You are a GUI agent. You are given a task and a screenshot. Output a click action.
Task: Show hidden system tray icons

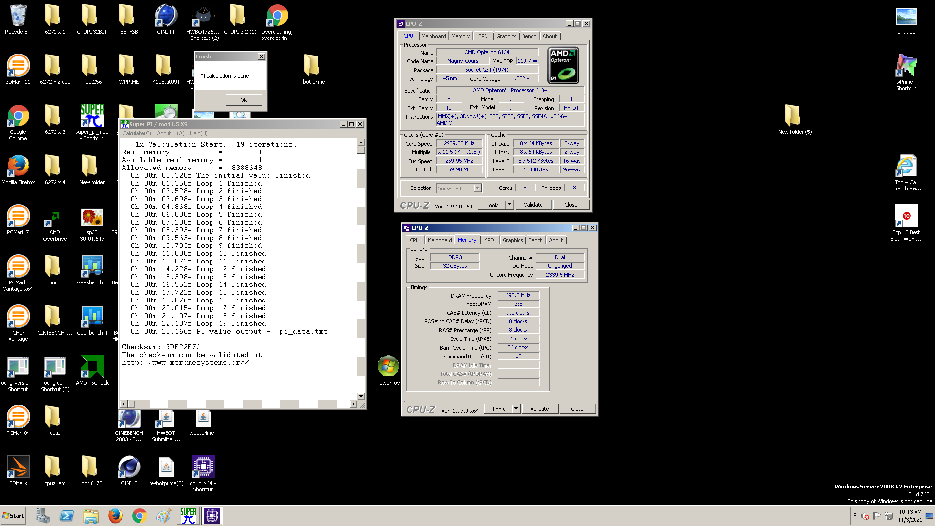pos(855,515)
